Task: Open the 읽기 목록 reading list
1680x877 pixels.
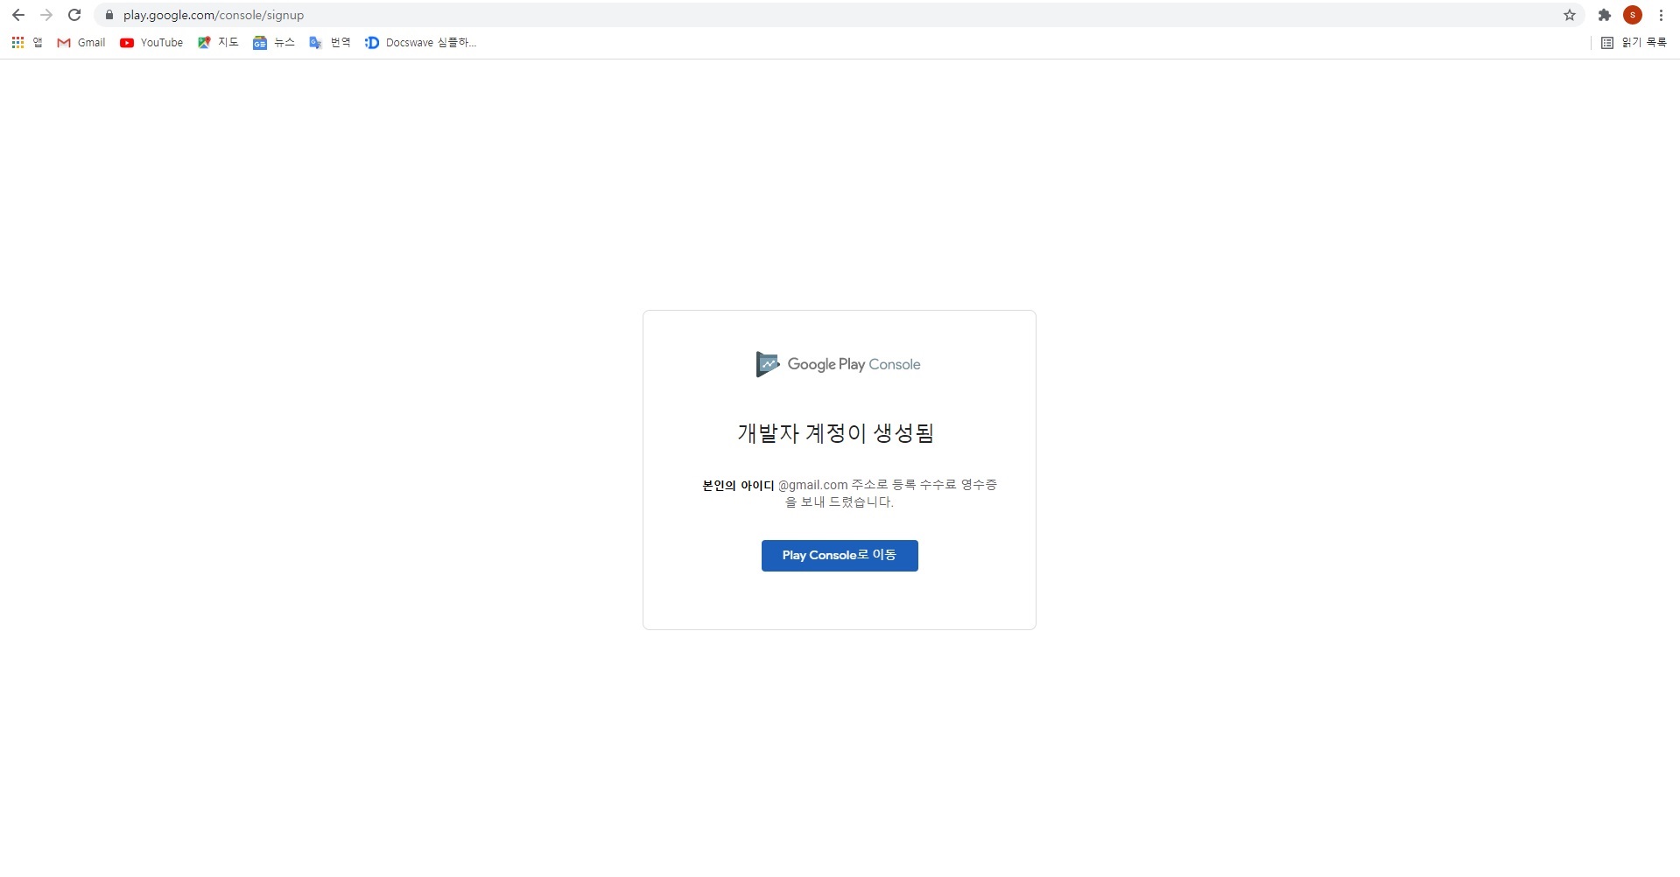Action: coord(1634,42)
